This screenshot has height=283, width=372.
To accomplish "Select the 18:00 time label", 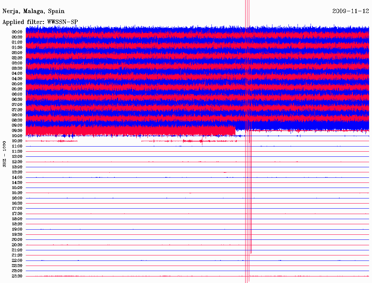I will click(x=17, y=219).
